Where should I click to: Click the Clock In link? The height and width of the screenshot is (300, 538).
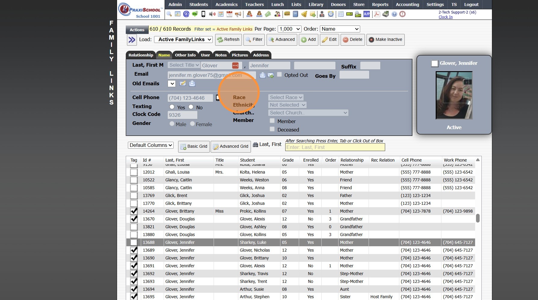point(445,17)
